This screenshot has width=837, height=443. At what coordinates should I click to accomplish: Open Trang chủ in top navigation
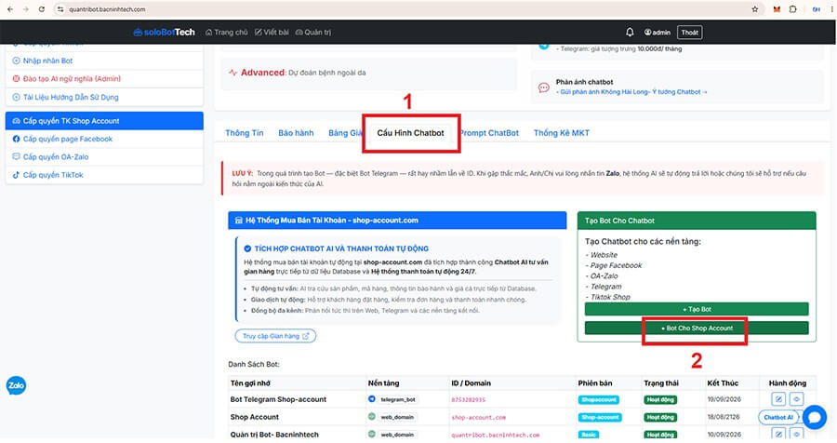pos(226,32)
